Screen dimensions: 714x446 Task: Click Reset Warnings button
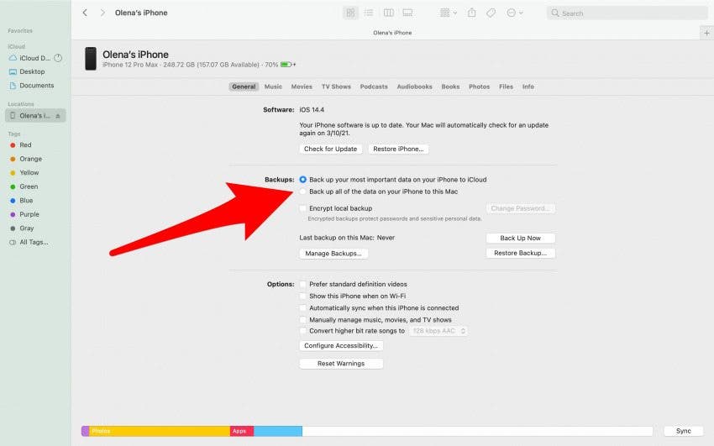click(x=341, y=363)
